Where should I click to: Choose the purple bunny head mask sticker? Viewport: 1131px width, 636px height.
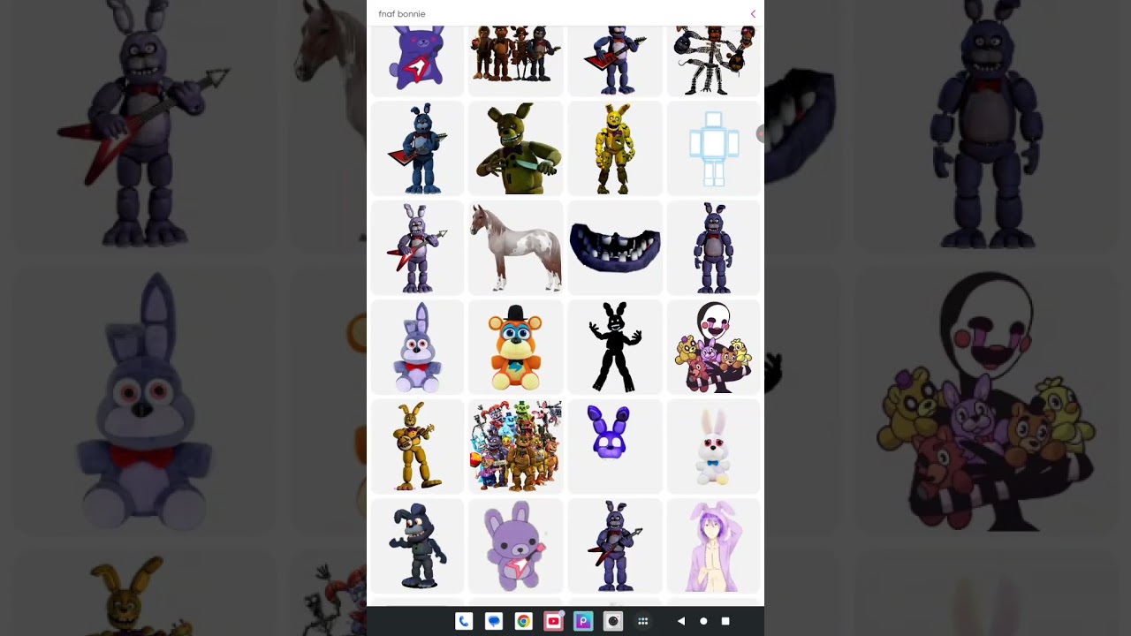click(615, 446)
